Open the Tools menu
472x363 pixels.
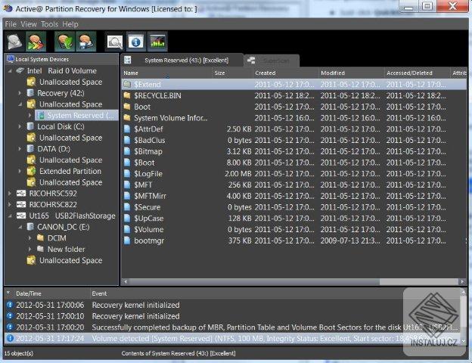point(50,24)
